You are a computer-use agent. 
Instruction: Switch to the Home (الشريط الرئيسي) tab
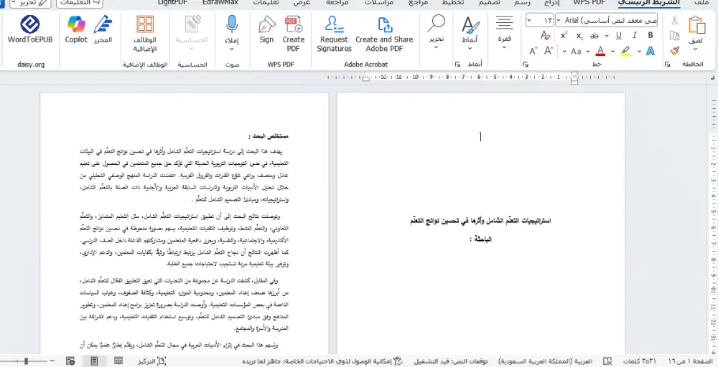pyautogui.click(x=649, y=2)
